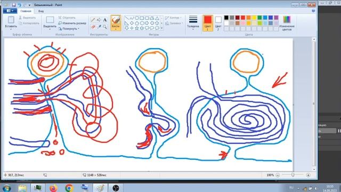Open the Windows Start button
The width and height of the screenshot is (341, 192).
coord(6,188)
